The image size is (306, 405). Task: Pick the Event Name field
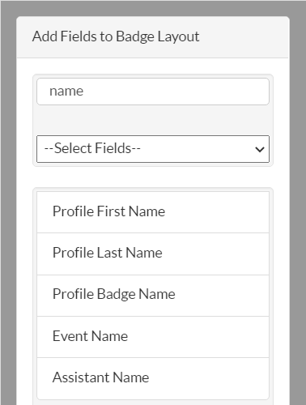pos(153,337)
